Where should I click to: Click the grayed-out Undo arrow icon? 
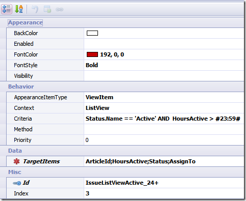[35, 9]
